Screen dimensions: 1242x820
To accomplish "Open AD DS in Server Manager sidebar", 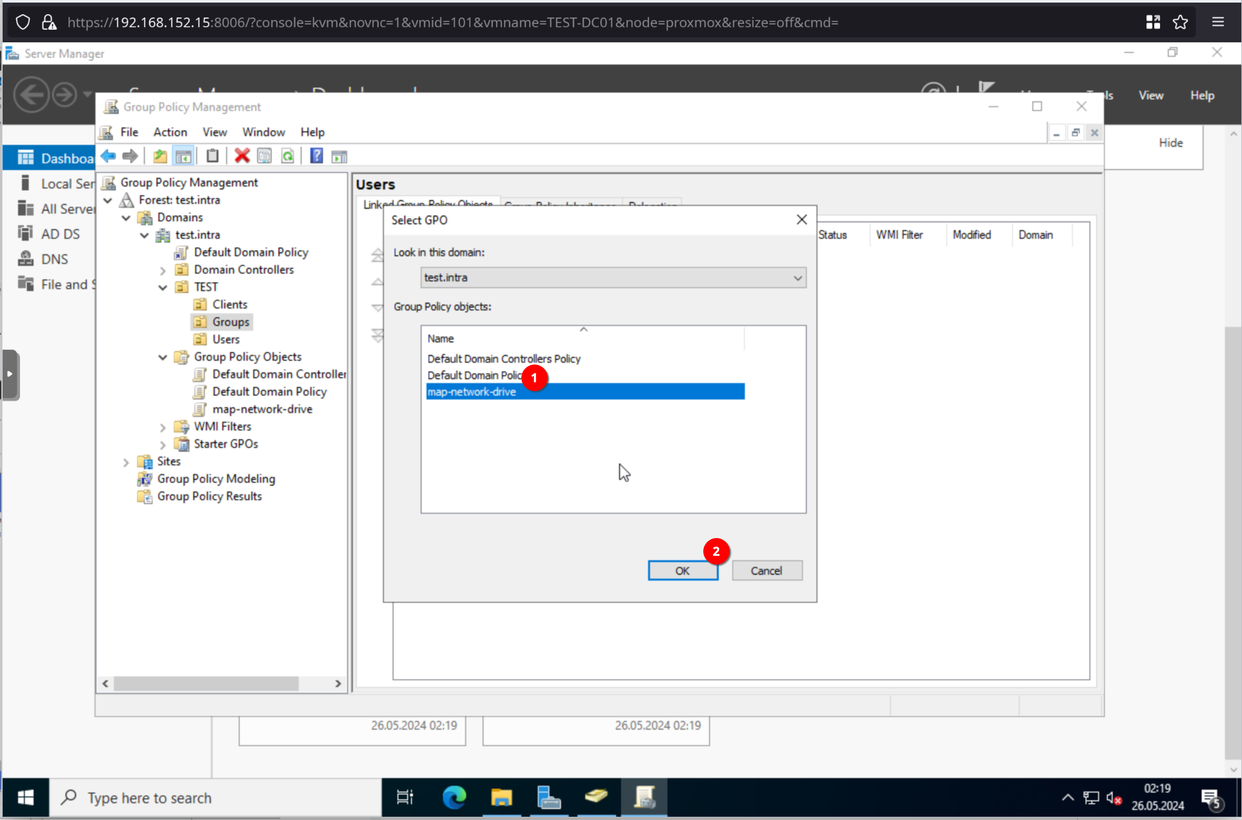I will 49,234.
